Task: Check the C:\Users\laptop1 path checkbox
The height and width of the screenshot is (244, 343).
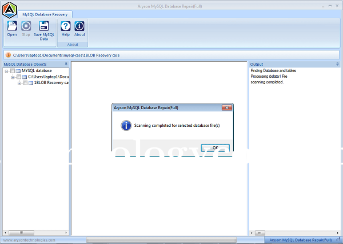Action: pyautogui.click(x=19, y=77)
